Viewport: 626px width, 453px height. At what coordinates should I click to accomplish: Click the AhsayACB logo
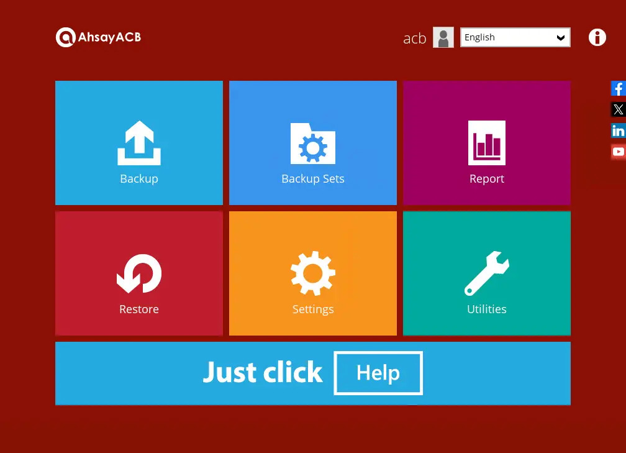(99, 37)
